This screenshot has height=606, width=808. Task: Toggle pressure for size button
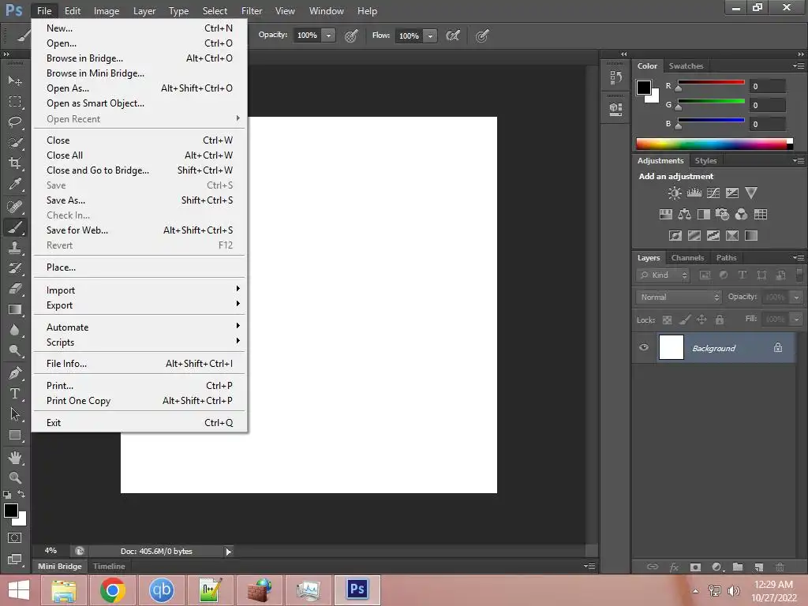tap(482, 36)
